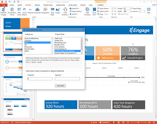Open the FILE tab
The image size is (157, 124).
click(4, 5)
